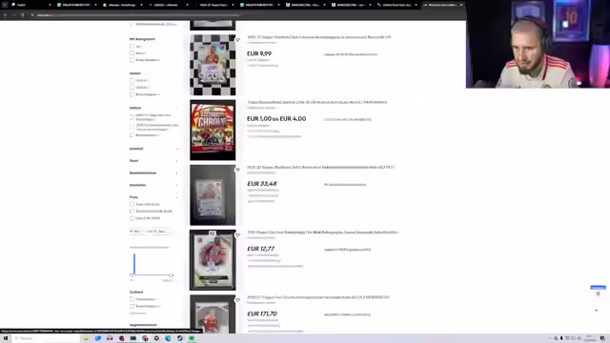
Task: Click the scroll-to-top chevron arrow
Action: [596, 311]
